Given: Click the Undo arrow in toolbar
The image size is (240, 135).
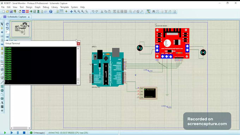Looking at the screenshot, I should (x=93, y=12).
